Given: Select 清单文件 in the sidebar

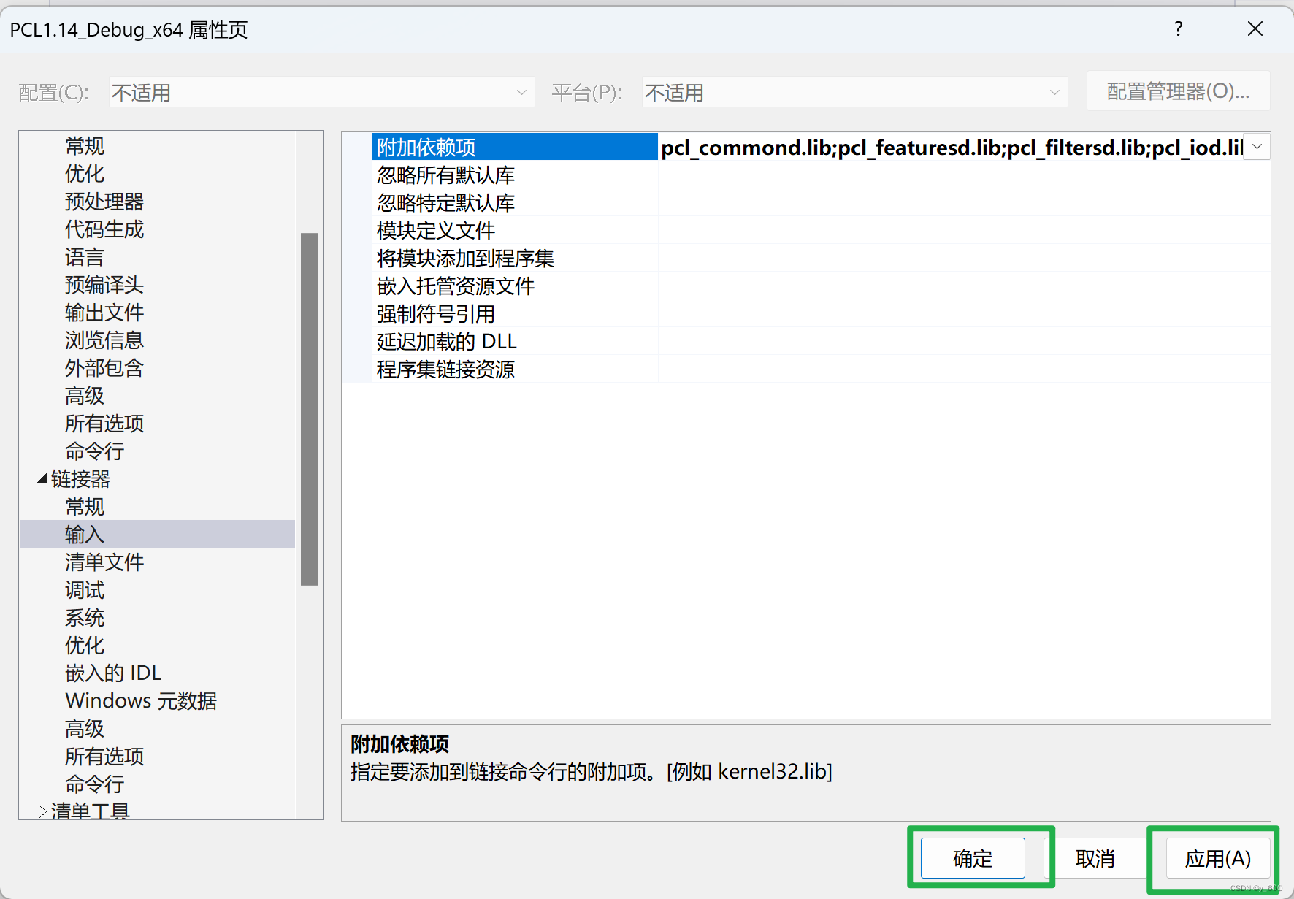Looking at the screenshot, I should click(104, 562).
